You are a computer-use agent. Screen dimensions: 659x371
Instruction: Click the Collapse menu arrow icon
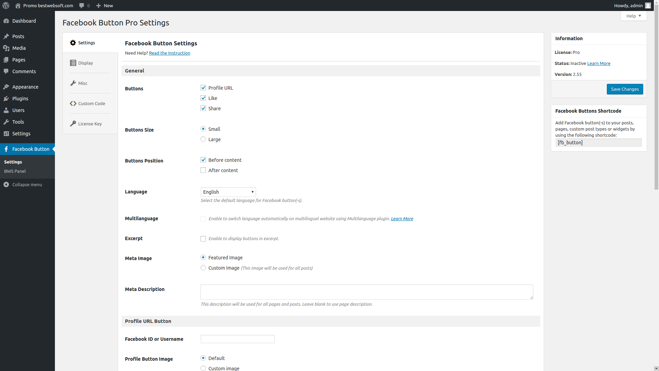coord(6,185)
